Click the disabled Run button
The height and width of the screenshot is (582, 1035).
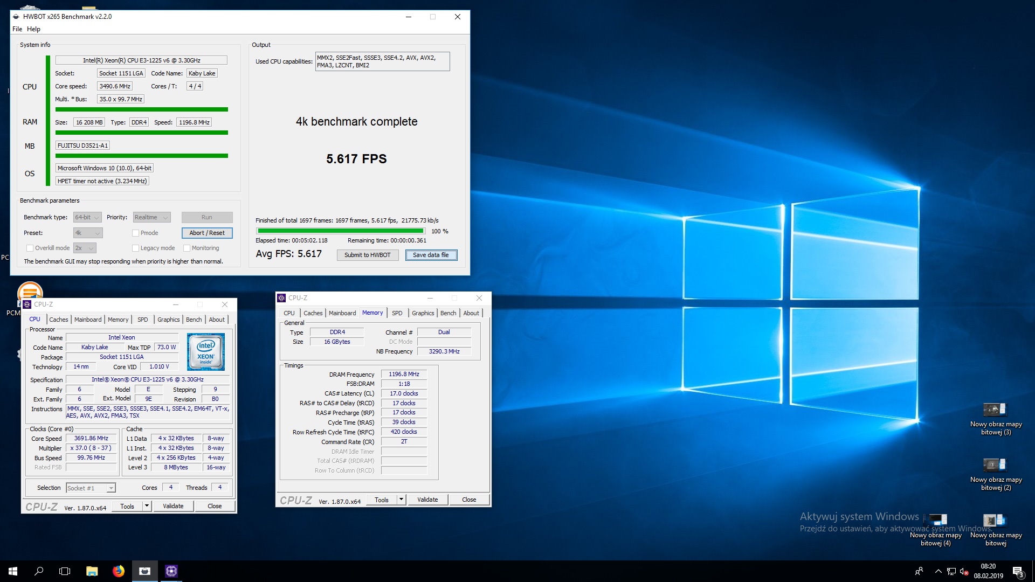pyautogui.click(x=207, y=217)
